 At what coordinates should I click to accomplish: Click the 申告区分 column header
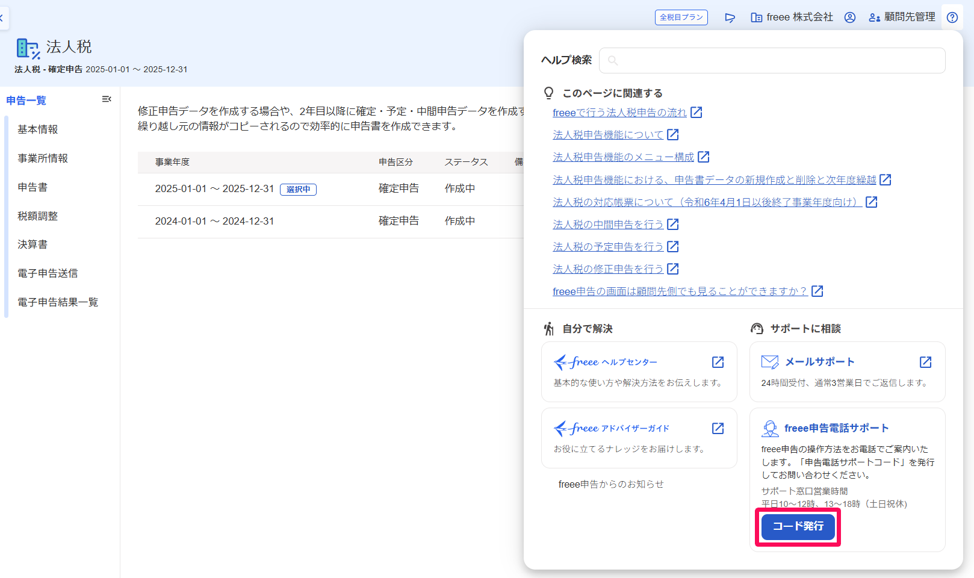395,162
